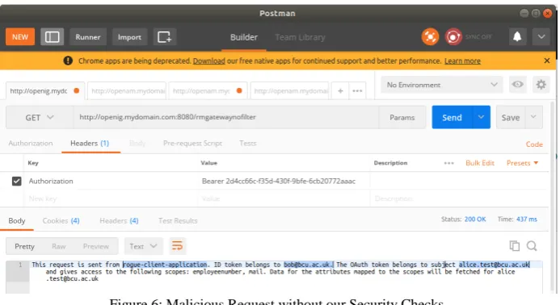Click the Code link

coord(534,144)
